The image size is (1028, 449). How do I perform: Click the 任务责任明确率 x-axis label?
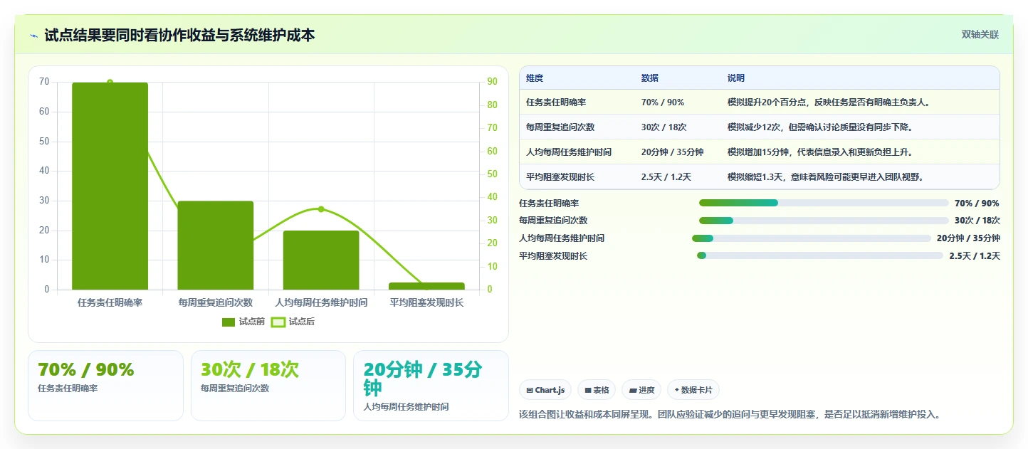tap(110, 302)
